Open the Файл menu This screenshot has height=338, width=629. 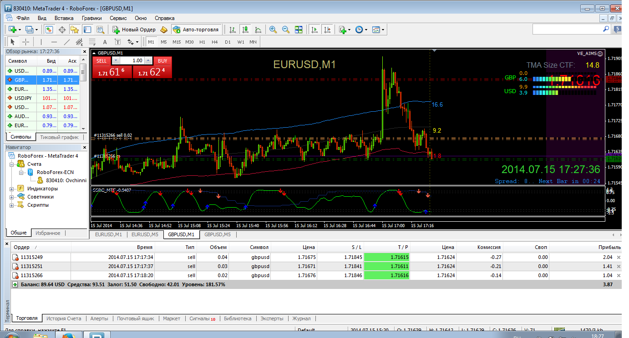coord(23,18)
